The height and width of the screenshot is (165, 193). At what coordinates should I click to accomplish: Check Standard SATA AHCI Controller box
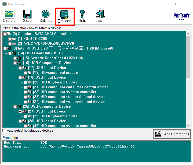tap(5, 34)
